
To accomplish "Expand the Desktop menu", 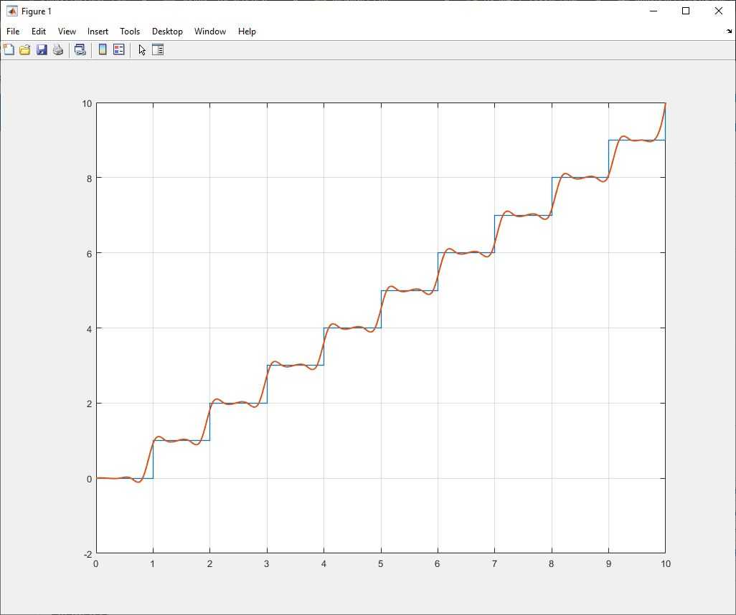I will click(x=167, y=32).
